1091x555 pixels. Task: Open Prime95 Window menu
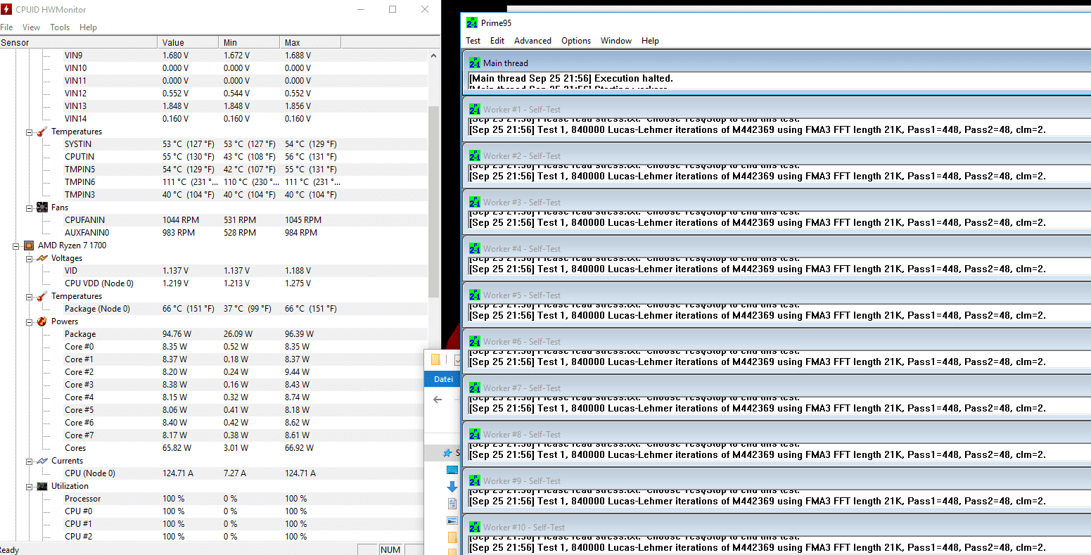616,41
